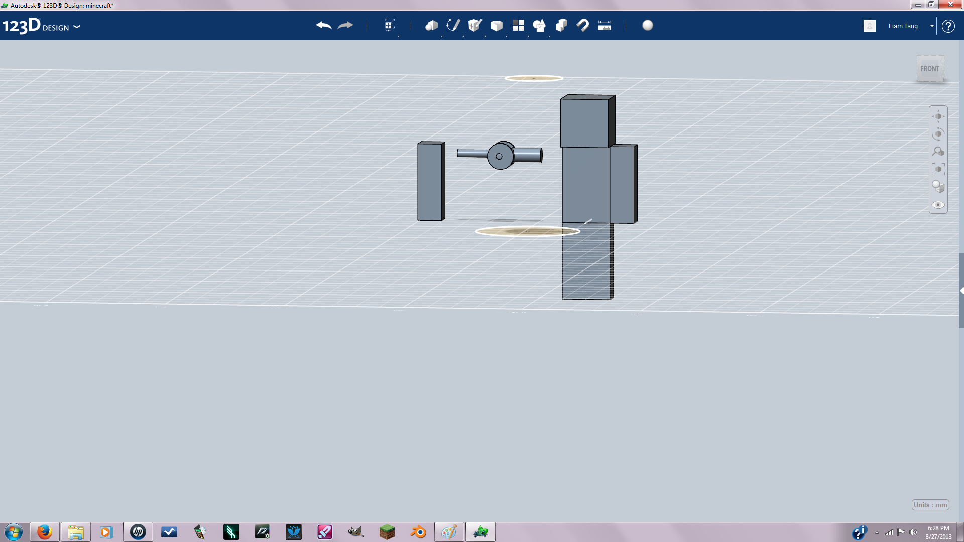Open the Windows Start menu

[14, 532]
